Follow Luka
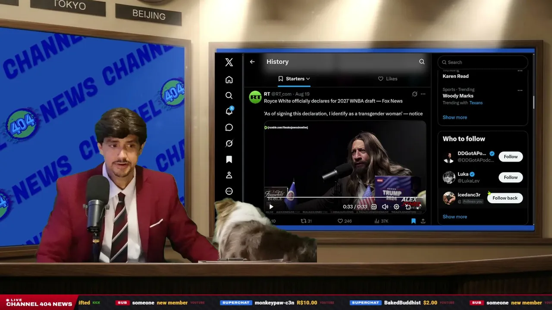 [x=511, y=177]
